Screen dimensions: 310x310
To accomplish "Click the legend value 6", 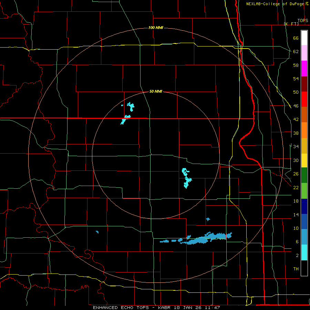I will [x=297, y=242].
